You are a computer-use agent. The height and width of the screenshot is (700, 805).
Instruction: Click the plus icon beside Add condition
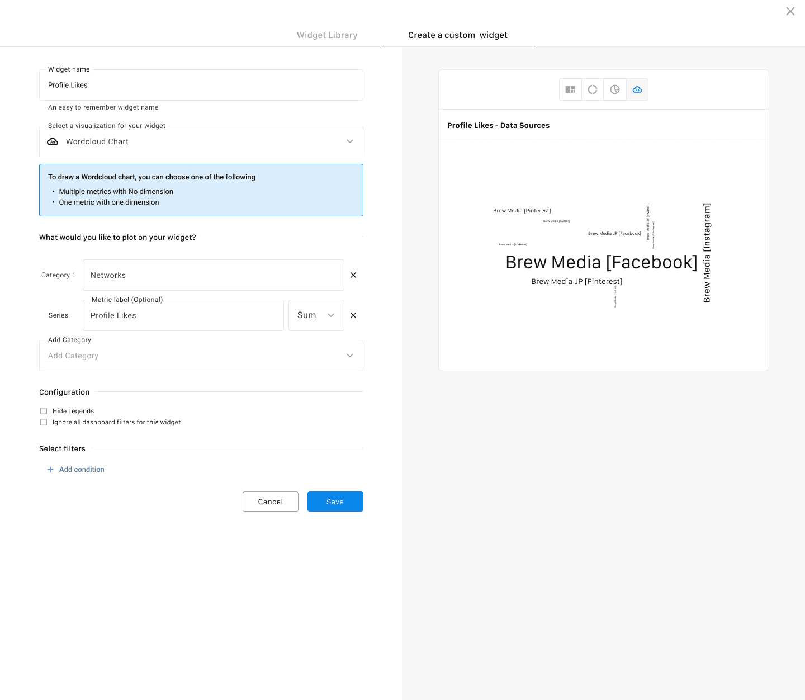(x=50, y=470)
